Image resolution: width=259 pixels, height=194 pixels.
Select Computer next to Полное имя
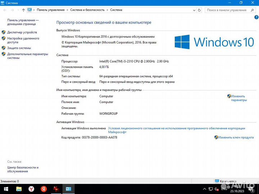pyautogui.click(x=106, y=102)
